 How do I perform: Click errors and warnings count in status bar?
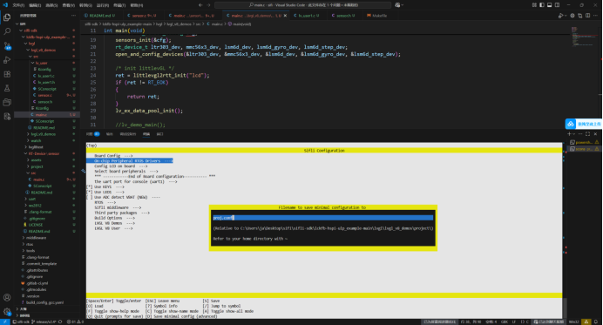(x=75, y=322)
